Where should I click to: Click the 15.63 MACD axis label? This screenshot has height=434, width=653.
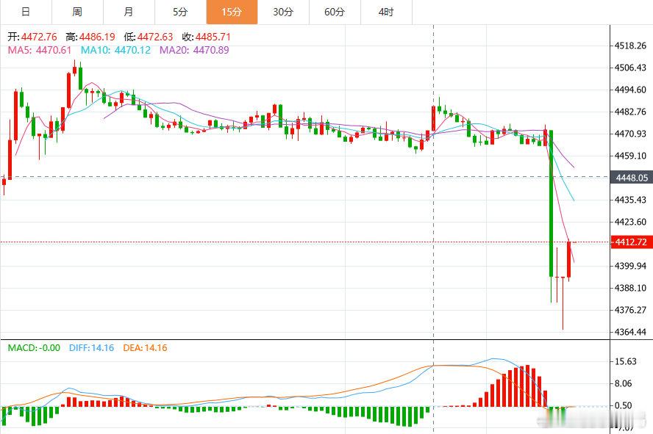point(626,361)
